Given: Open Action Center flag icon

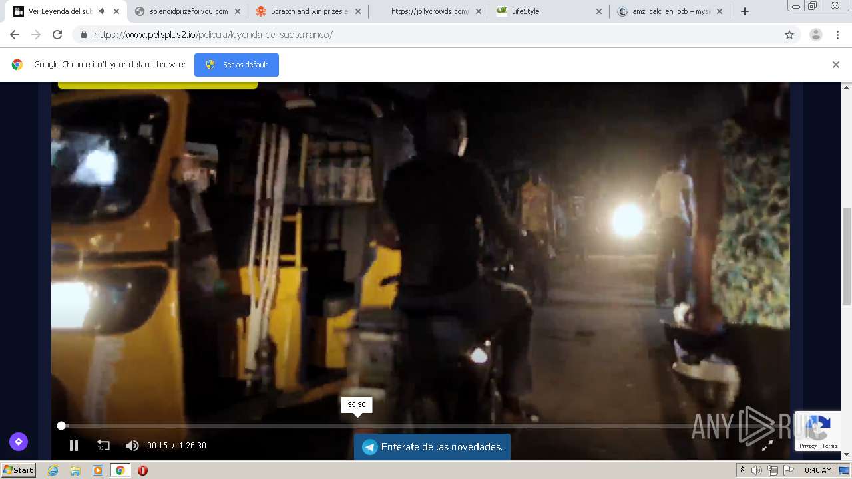Looking at the screenshot, I should pyautogui.click(x=789, y=470).
